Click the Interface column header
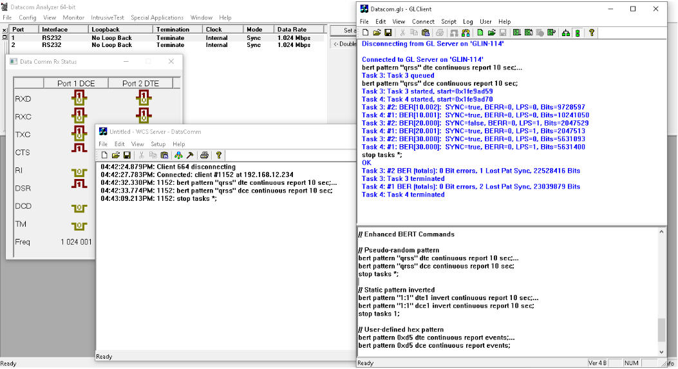 click(63, 30)
